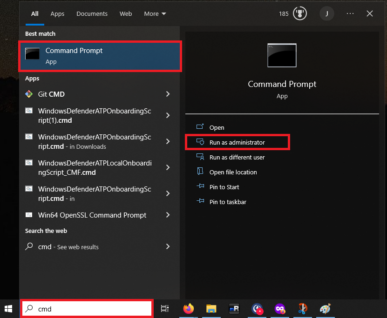Switch to the Documents search tab
The image size is (387, 318).
coord(92,14)
